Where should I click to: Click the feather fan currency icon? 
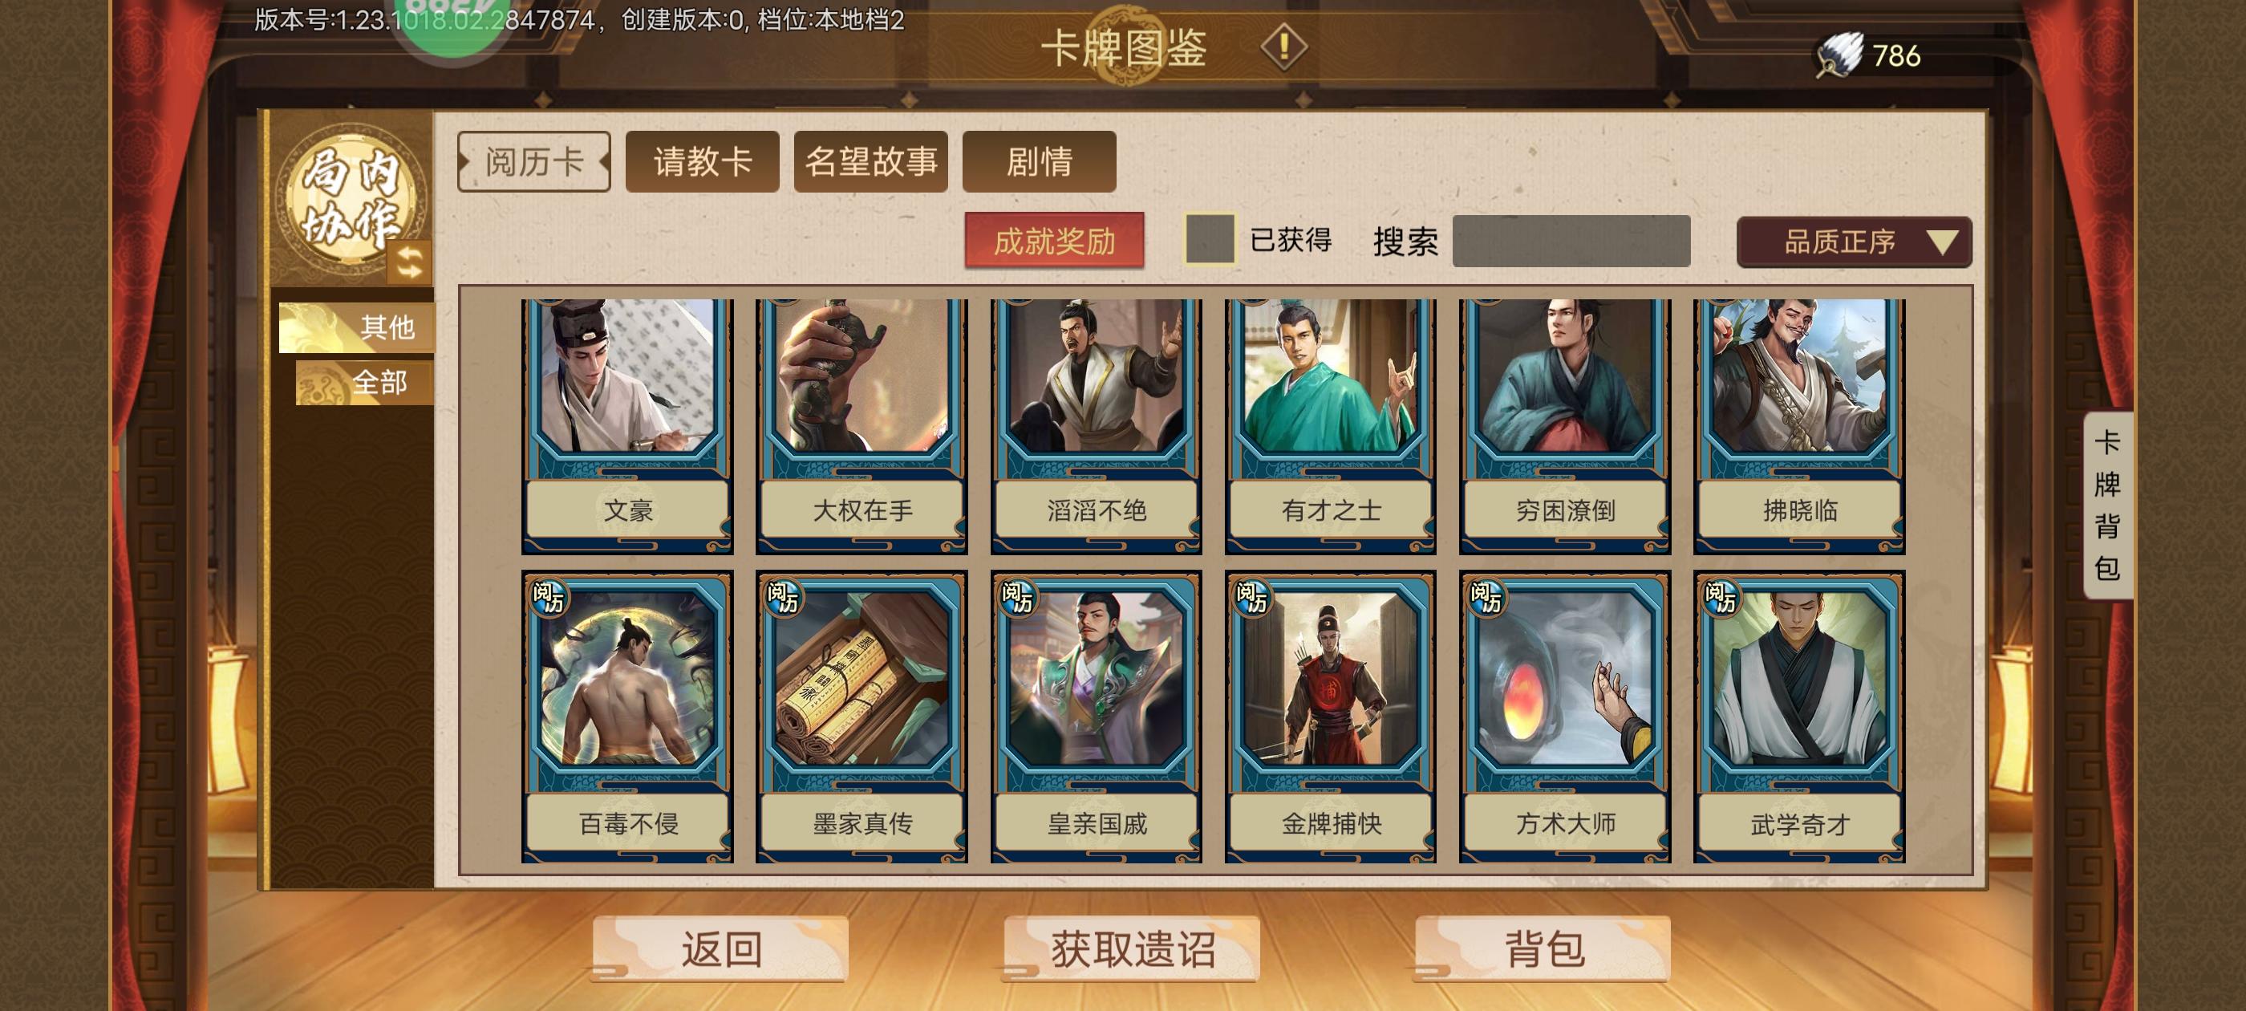click(1839, 55)
